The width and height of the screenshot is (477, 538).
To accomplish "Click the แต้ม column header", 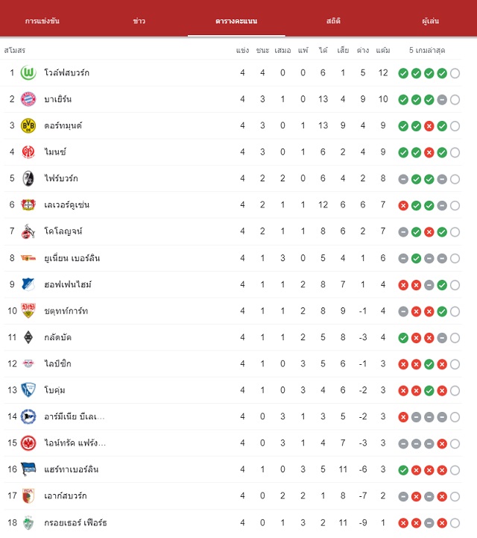I will point(383,51).
